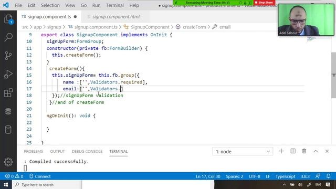Click the VS Code logo icon
Screen dimensions: 336x189
pyautogui.click(x=6, y=5)
